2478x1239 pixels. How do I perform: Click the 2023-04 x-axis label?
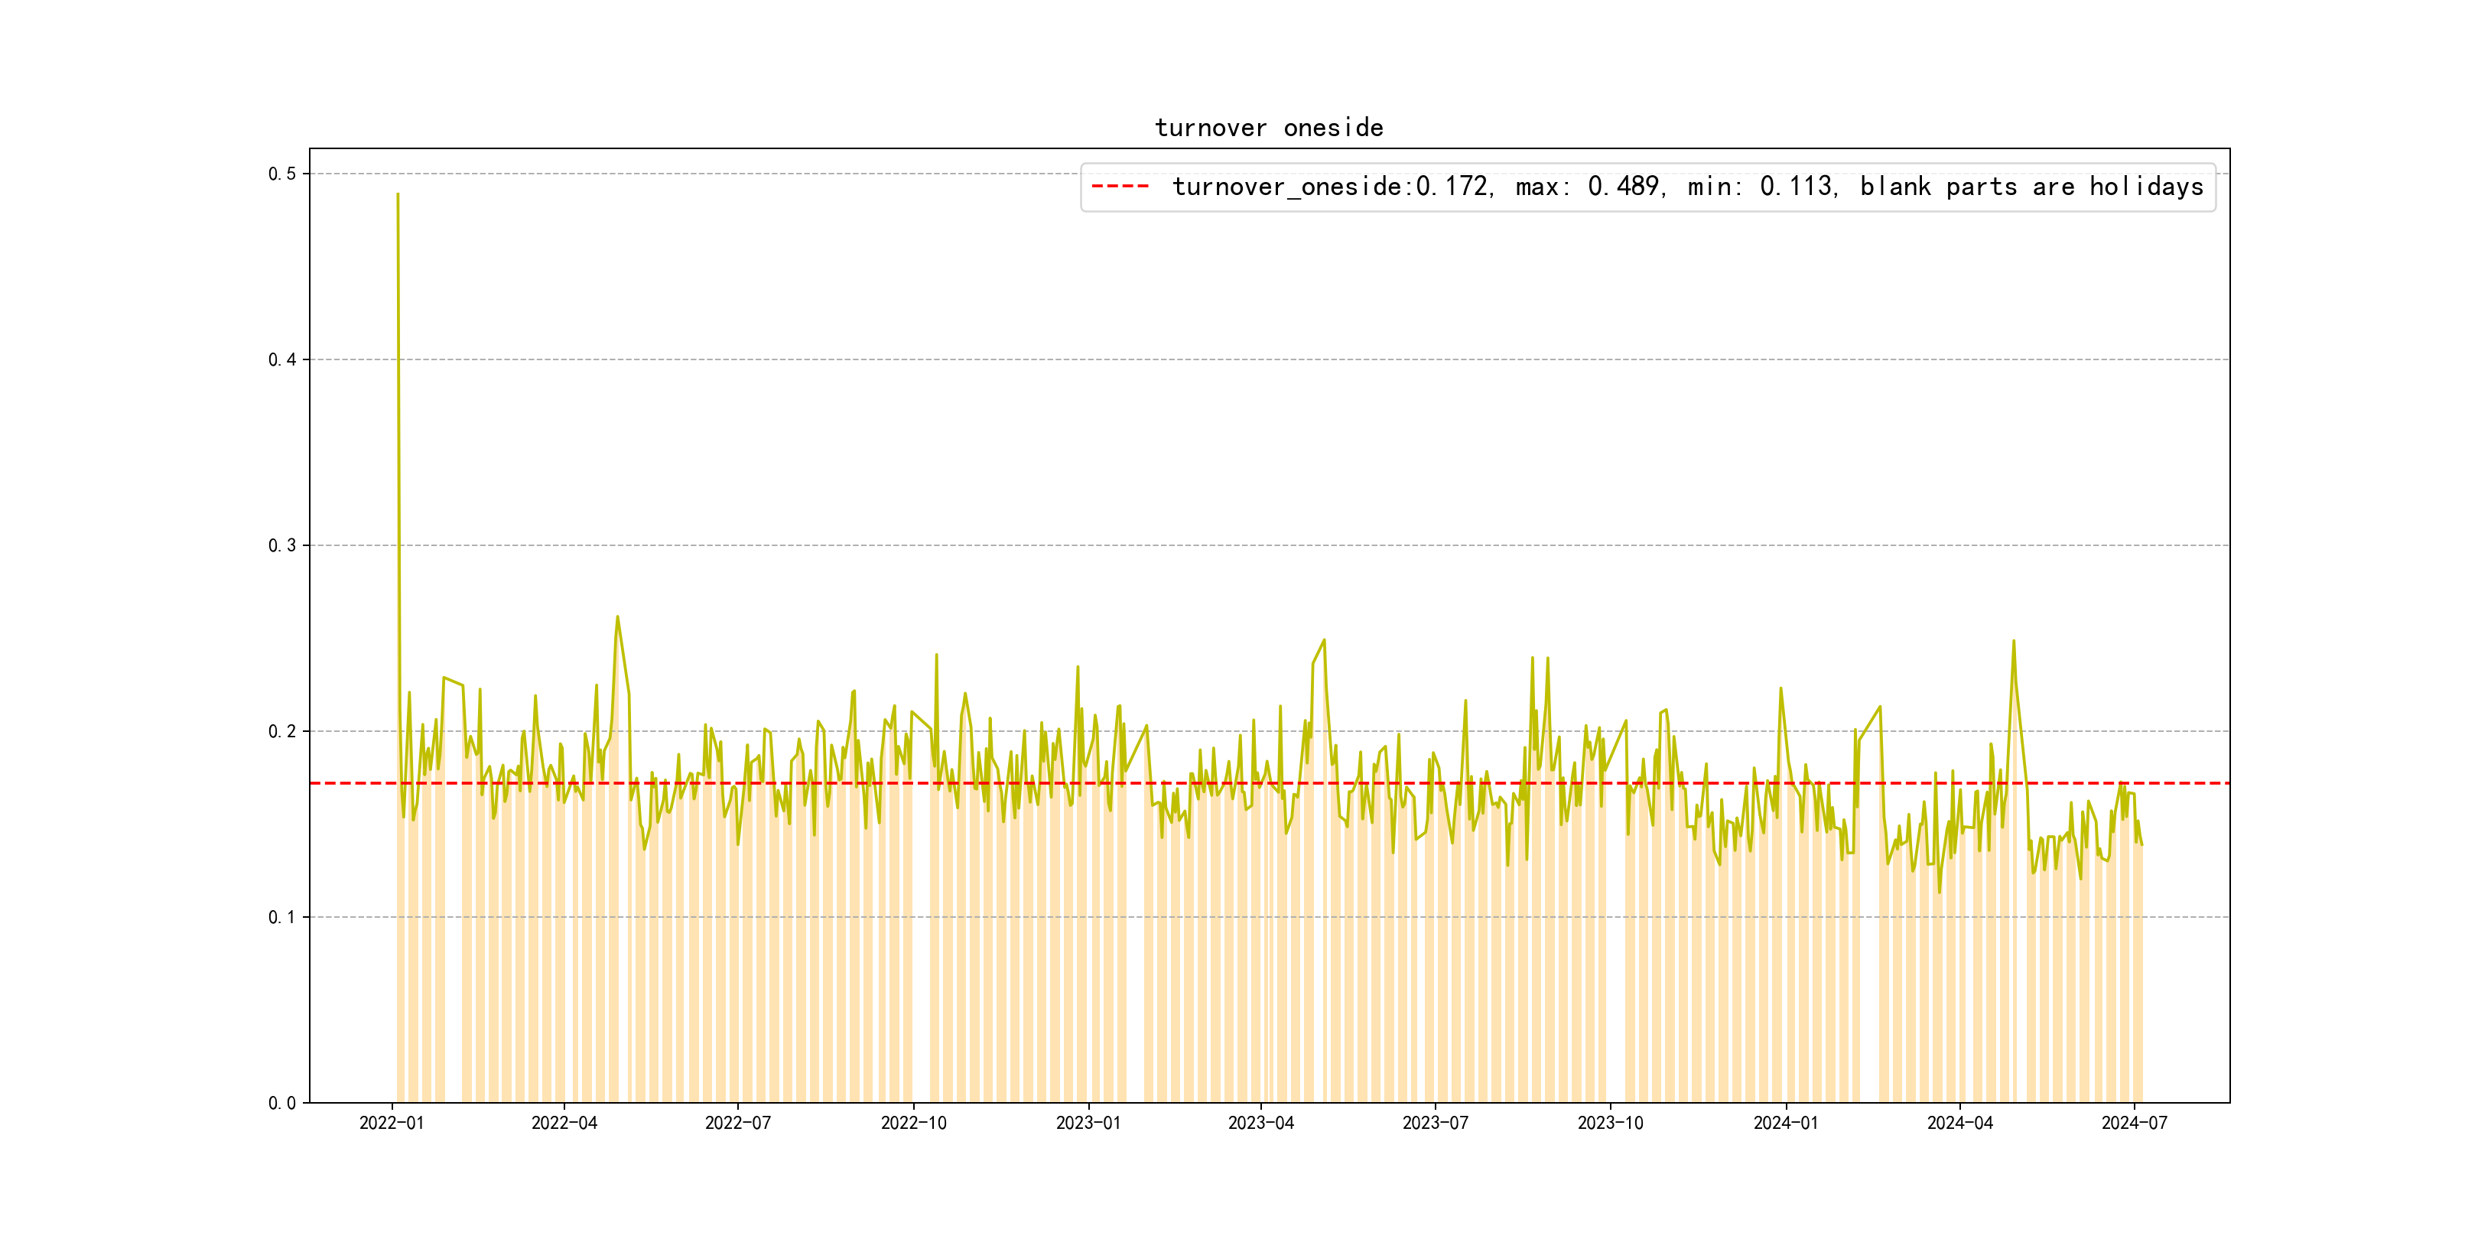1260,1124
